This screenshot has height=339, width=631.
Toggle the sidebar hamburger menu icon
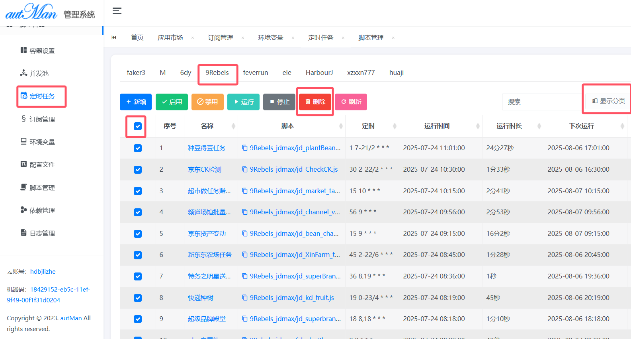(117, 11)
